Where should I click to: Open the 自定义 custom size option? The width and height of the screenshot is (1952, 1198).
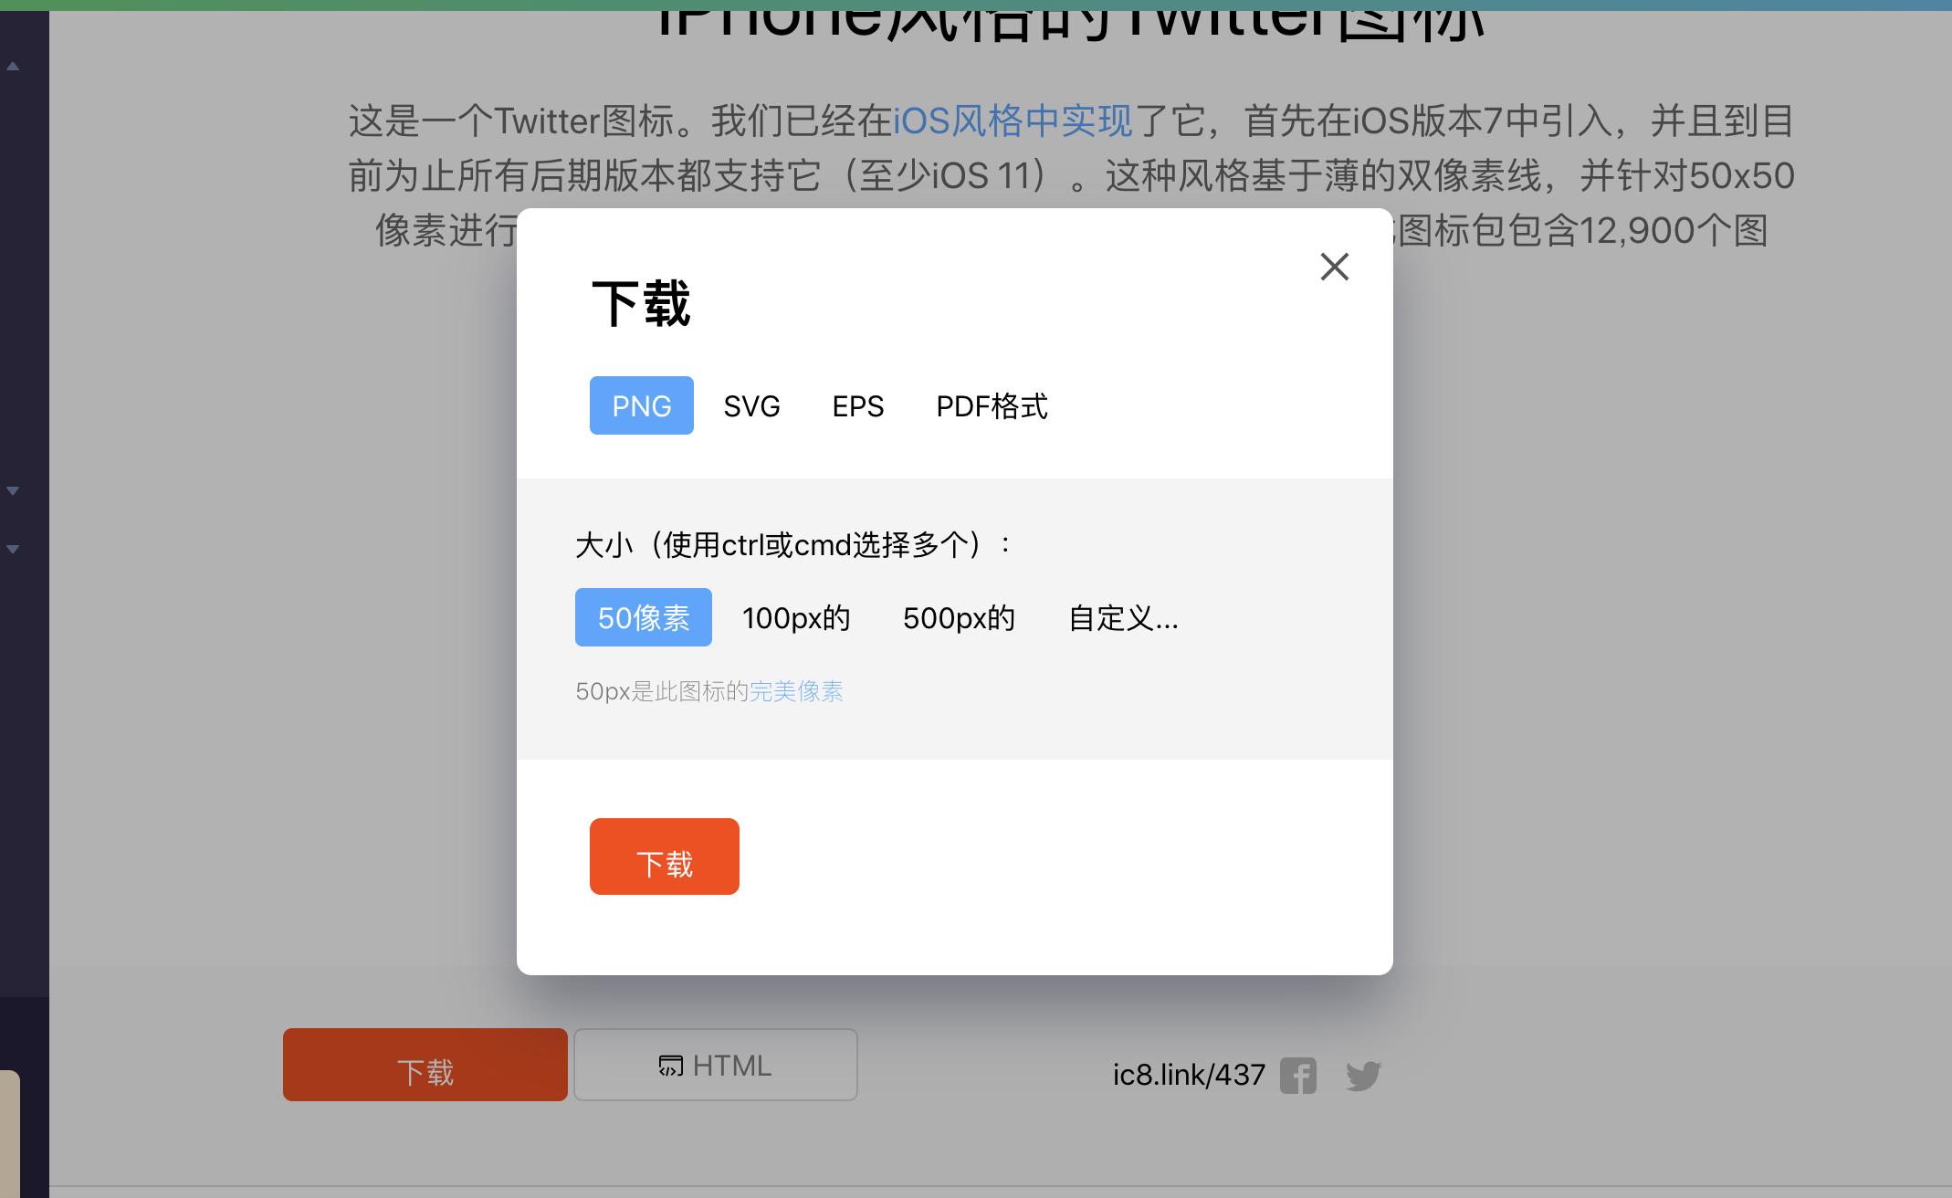1124,617
